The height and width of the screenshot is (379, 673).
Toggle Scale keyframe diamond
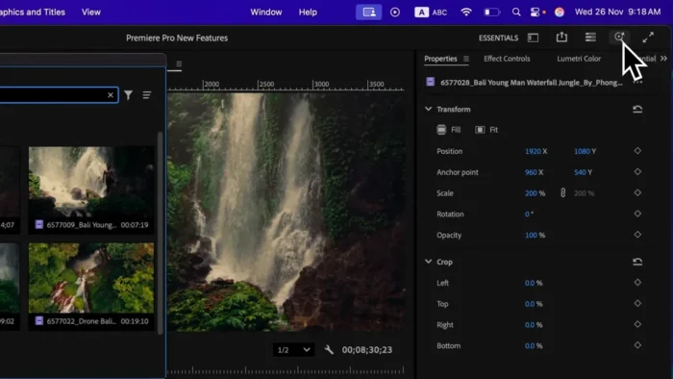click(x=637, y=192)
